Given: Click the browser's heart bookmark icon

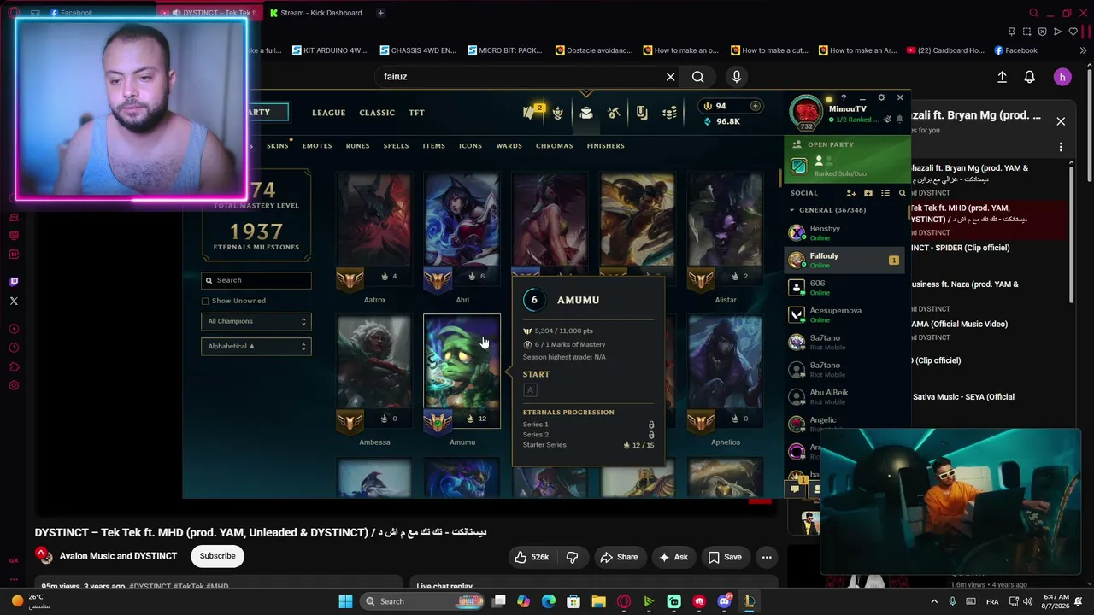Looking at the screenshot, I should (x=1073, y=32).
